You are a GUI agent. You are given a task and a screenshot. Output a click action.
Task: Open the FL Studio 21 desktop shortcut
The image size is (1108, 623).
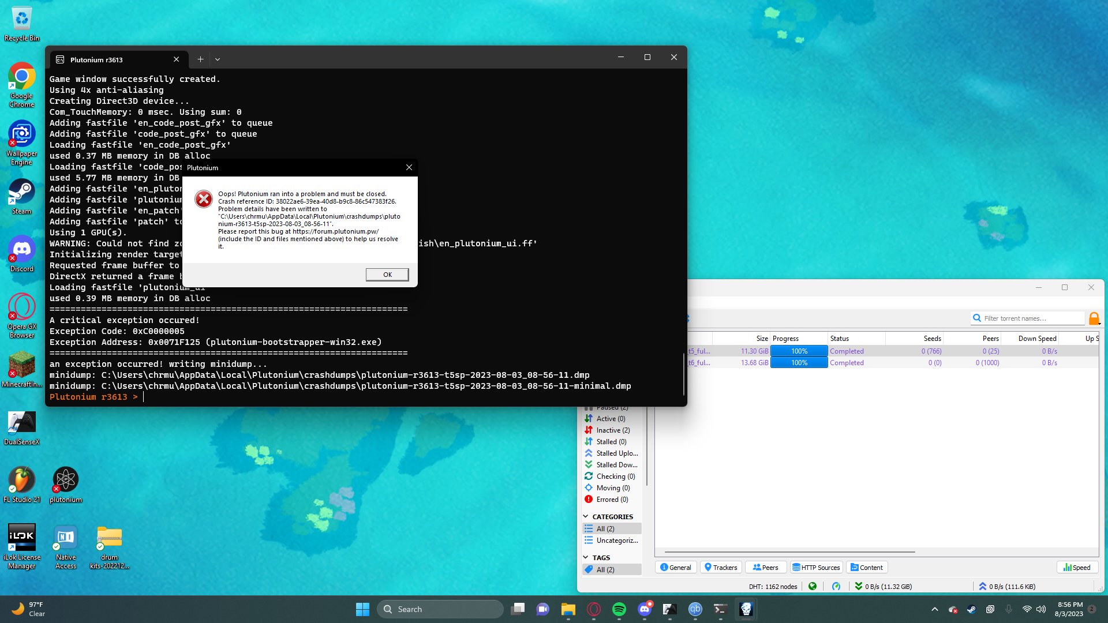[x=21, y=485]
